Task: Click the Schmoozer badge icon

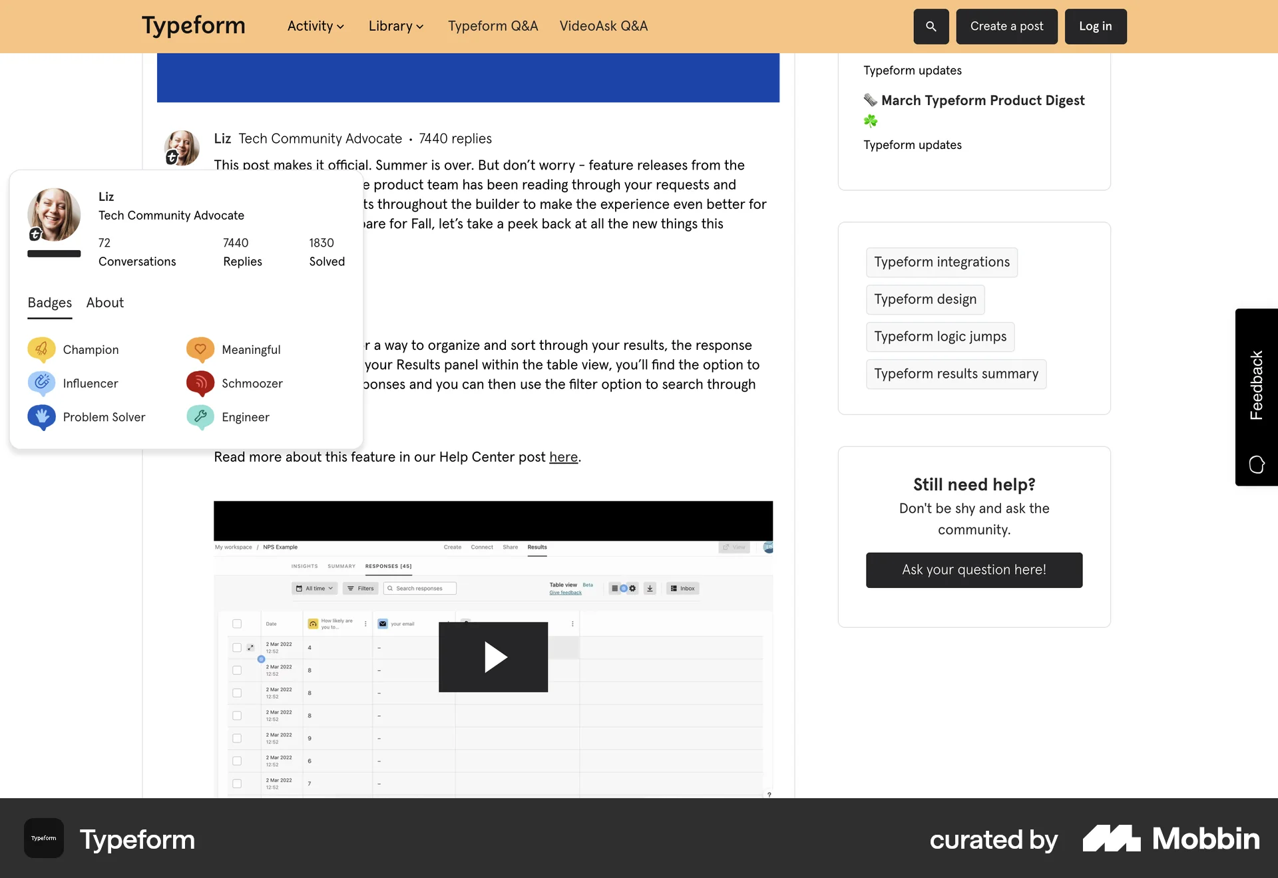Action: [x=200, y=383]
